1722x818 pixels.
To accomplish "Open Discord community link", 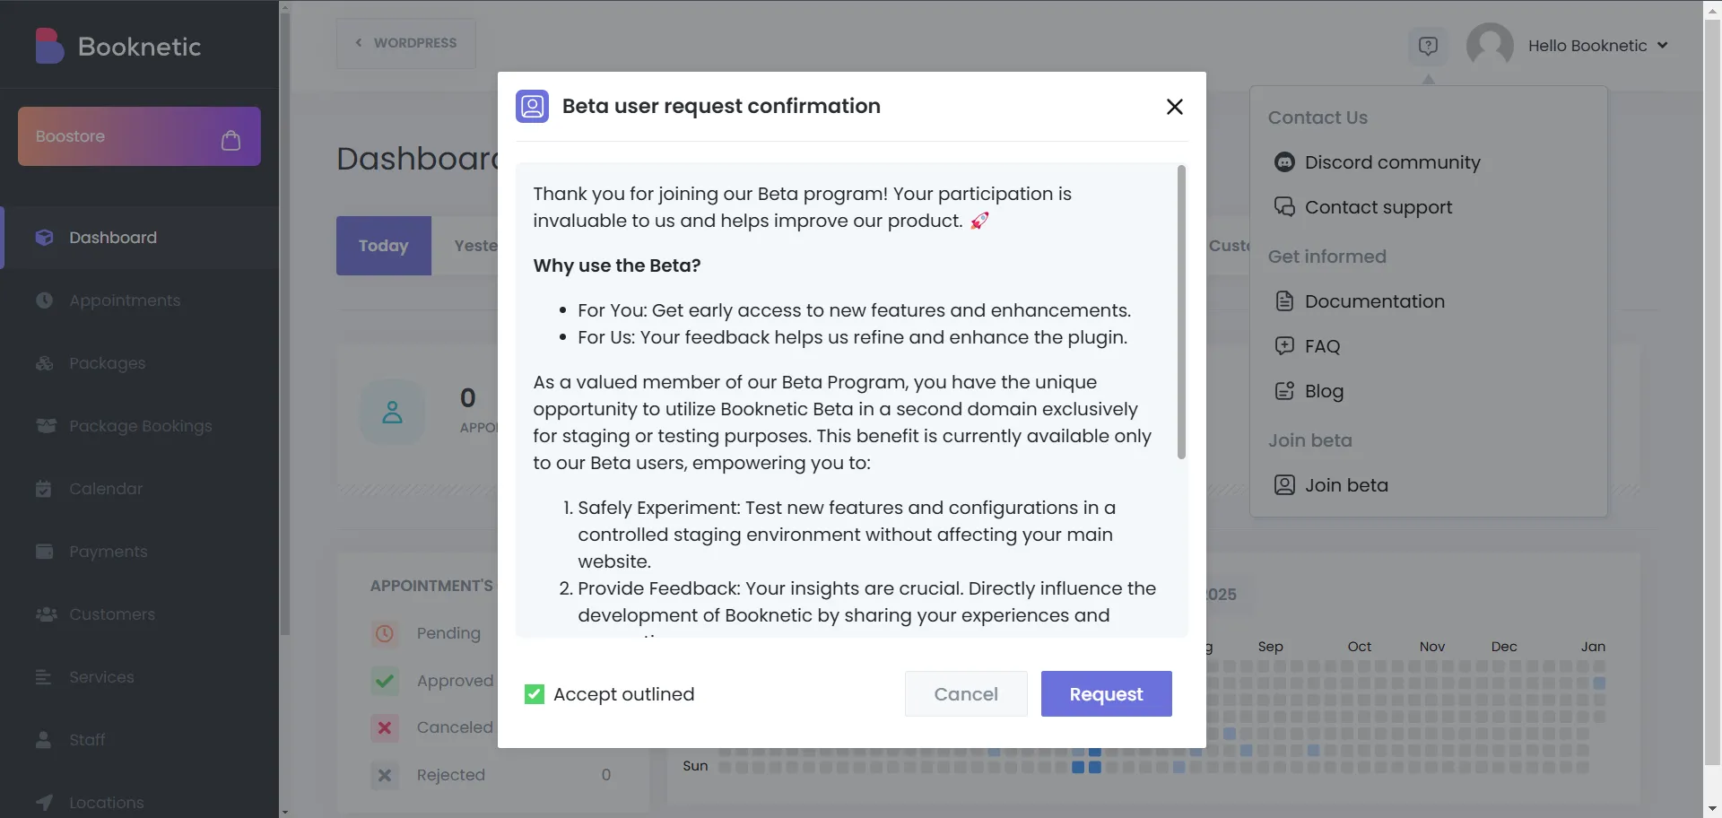I will [1392, 162].
